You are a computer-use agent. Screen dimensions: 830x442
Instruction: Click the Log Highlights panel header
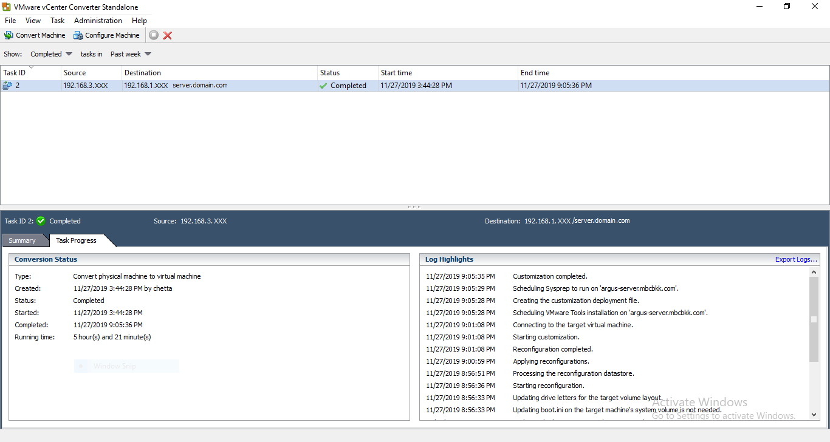click(620, 259)
